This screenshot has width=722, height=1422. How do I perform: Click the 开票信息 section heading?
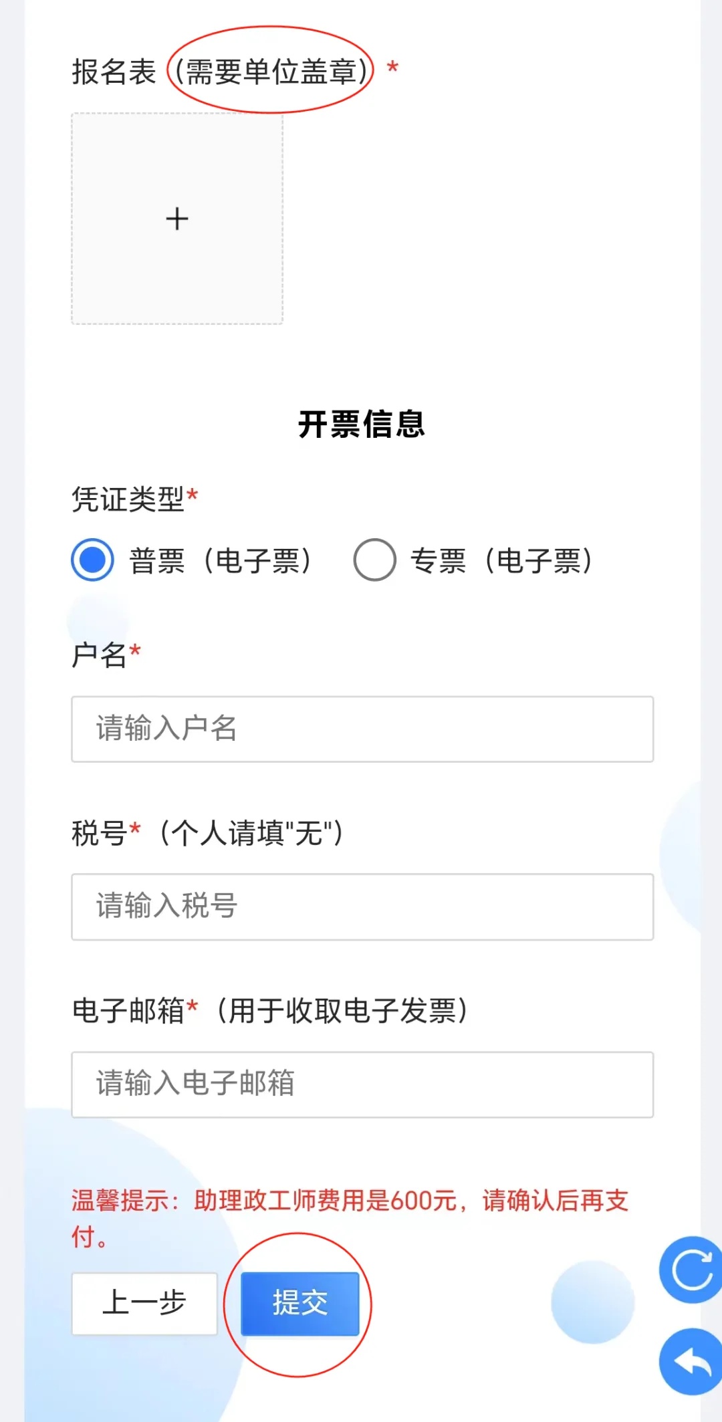click(362, 425)
